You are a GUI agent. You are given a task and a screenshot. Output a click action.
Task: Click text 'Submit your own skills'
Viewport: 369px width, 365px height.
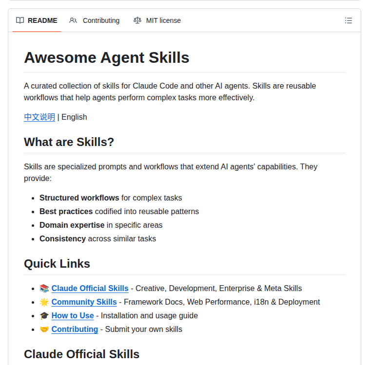point(143,329)
